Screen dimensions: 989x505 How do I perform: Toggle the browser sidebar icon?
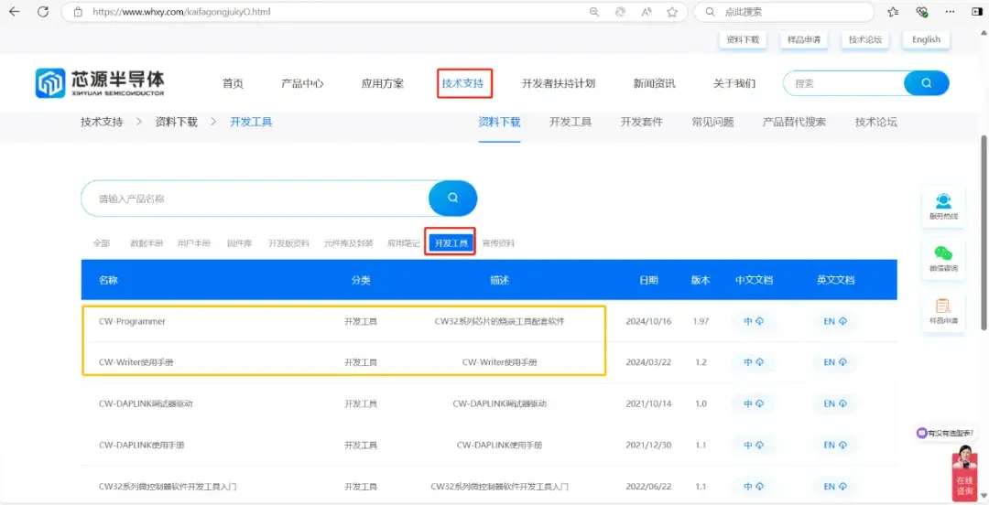coord(978,11)
